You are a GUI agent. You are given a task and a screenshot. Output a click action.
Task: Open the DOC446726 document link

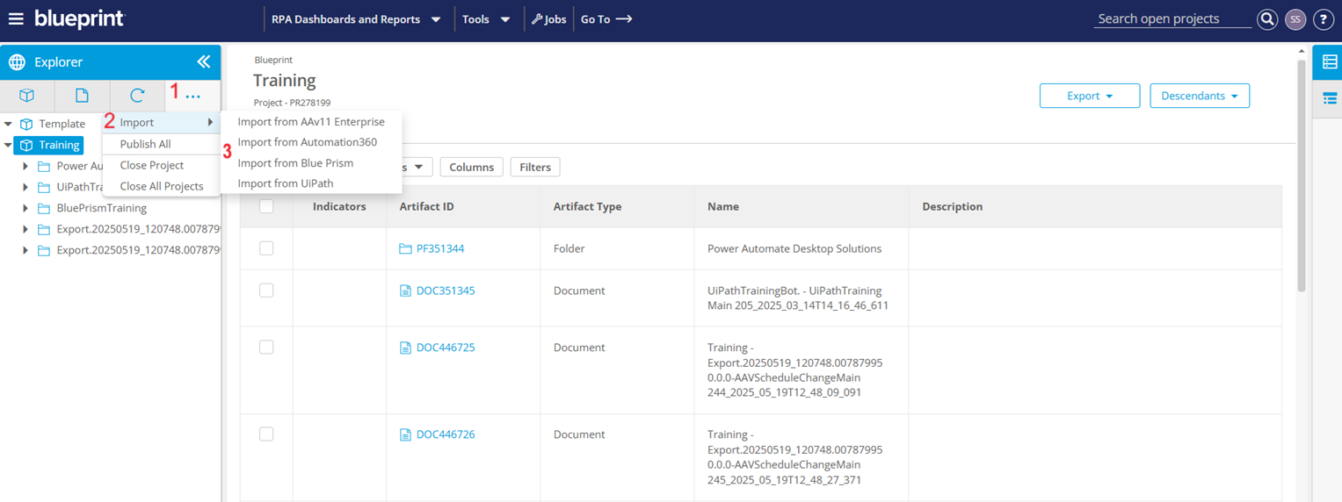pos(446,434)
